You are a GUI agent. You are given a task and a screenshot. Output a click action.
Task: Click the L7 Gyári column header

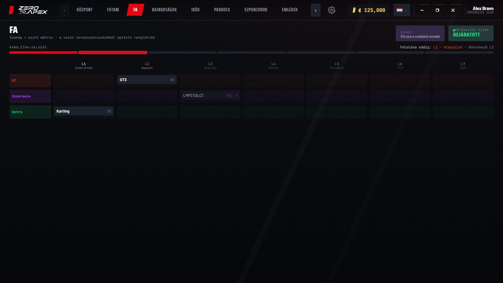463,66
